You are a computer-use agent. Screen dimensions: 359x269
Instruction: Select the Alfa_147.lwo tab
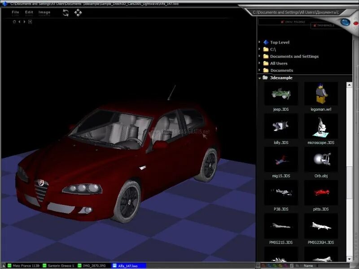click(x=128, y=266)
